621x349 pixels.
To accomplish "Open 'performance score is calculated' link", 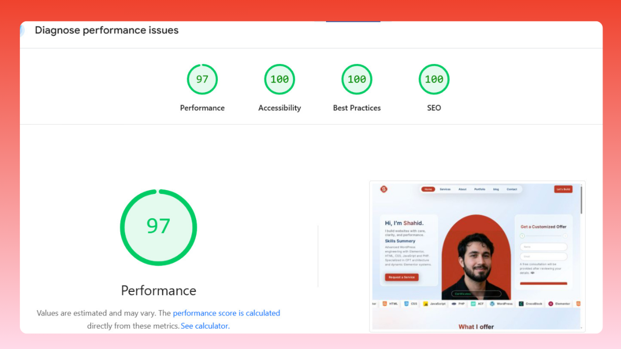I will [x=226, y=313].
